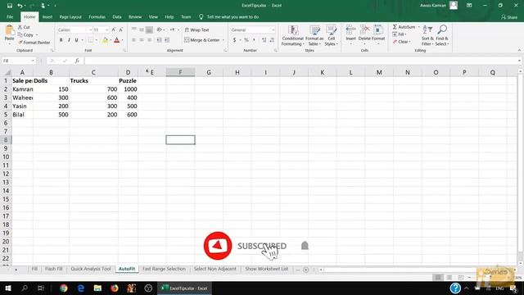The width and height of the screenshot is (524, 295).
Task: Increase the font size
Action: (x=113, y=29)
